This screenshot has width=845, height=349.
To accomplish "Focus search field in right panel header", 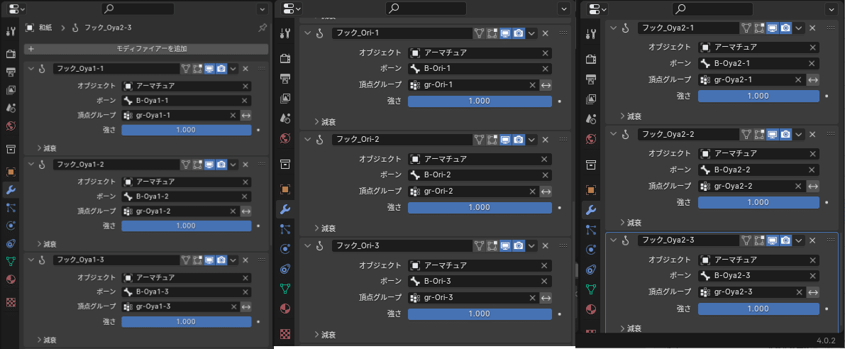I will tap(713, 8).
